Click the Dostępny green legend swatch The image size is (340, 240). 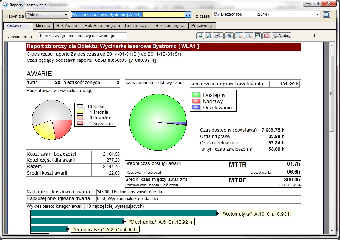click(x=196, y=95)
